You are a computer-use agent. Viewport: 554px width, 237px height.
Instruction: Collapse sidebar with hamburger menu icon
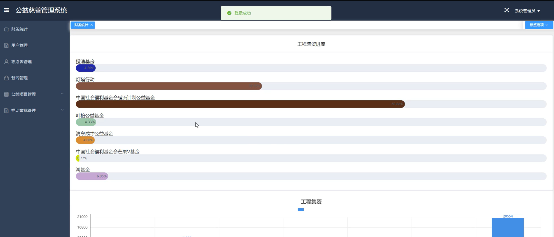(x=6, y=10)
